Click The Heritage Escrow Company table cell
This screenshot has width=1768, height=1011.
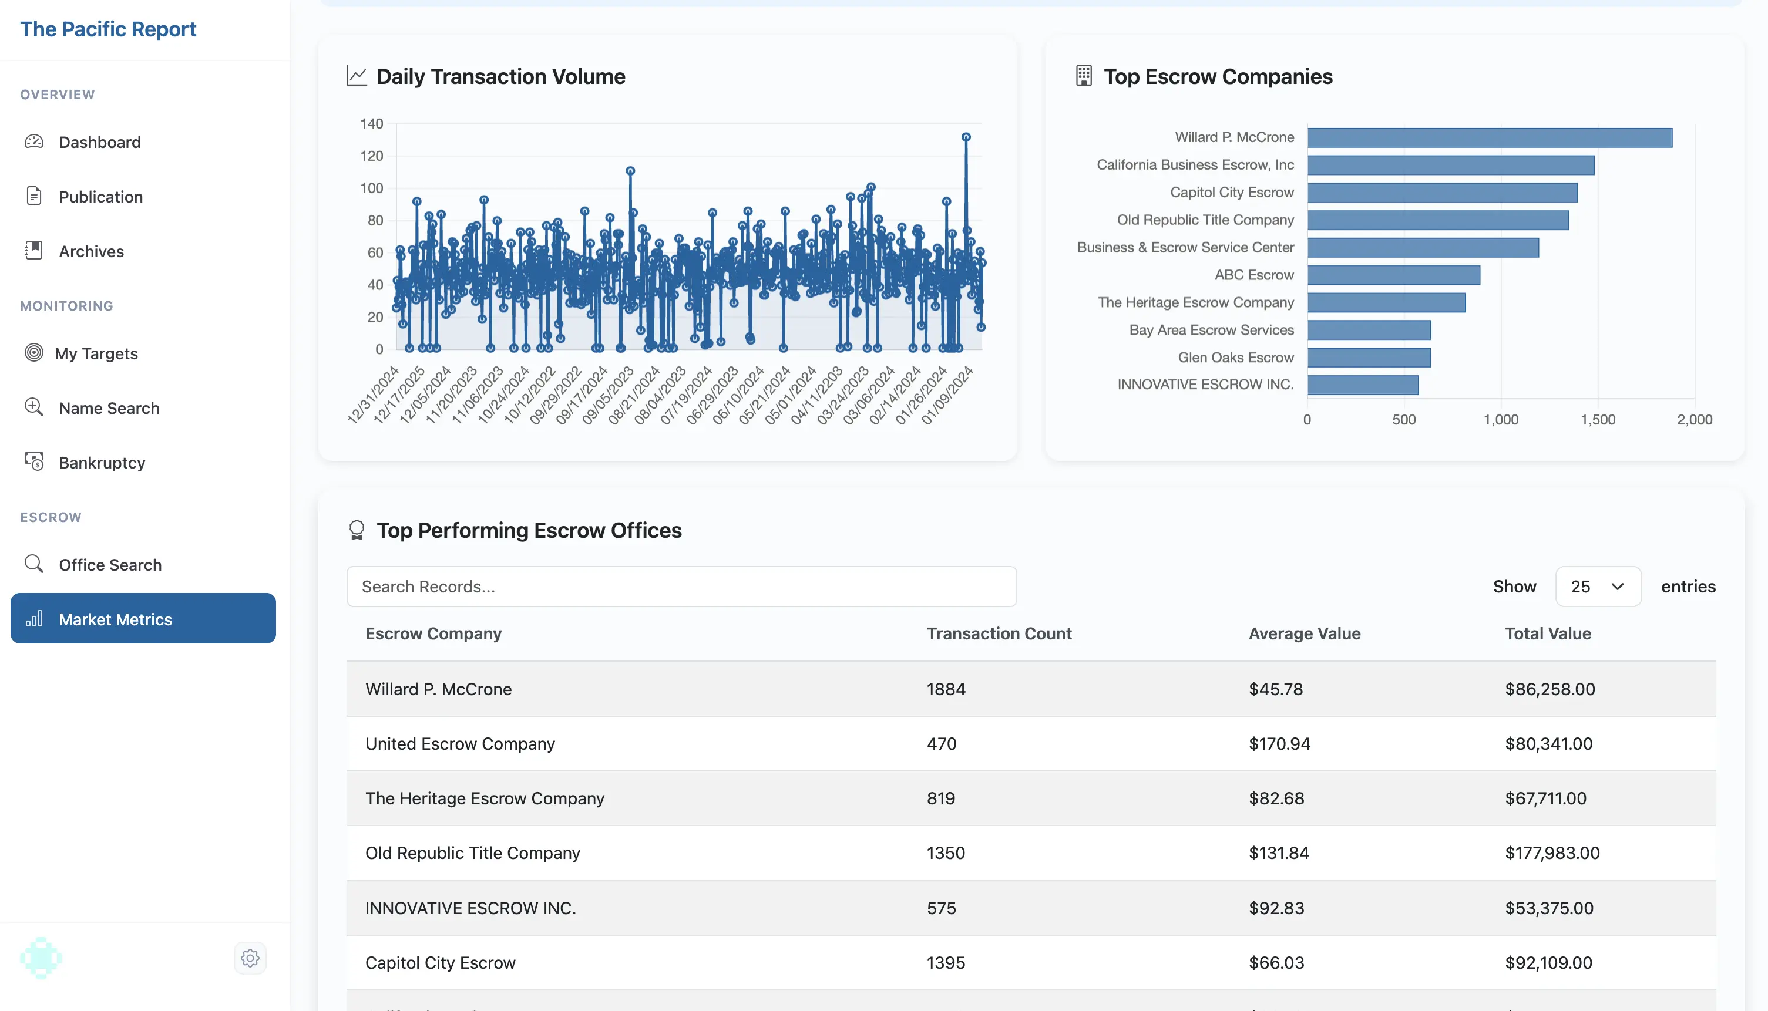click(485, 798)
